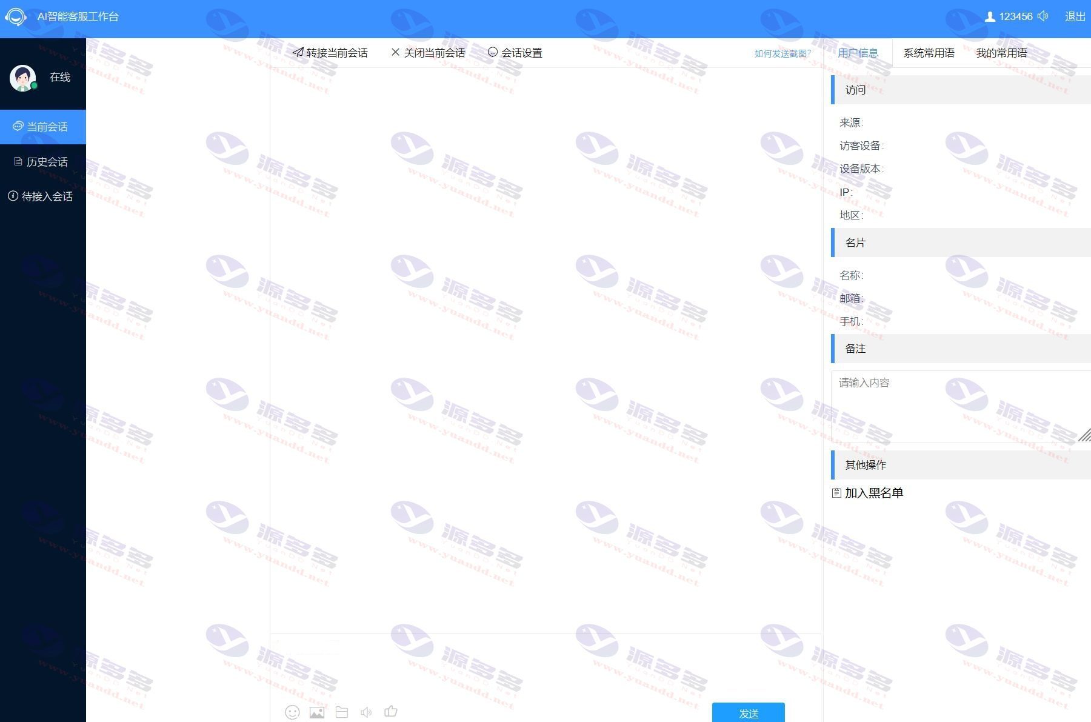
Task: Click the smiley icon beside 会话设置
Action: [493, 52]
